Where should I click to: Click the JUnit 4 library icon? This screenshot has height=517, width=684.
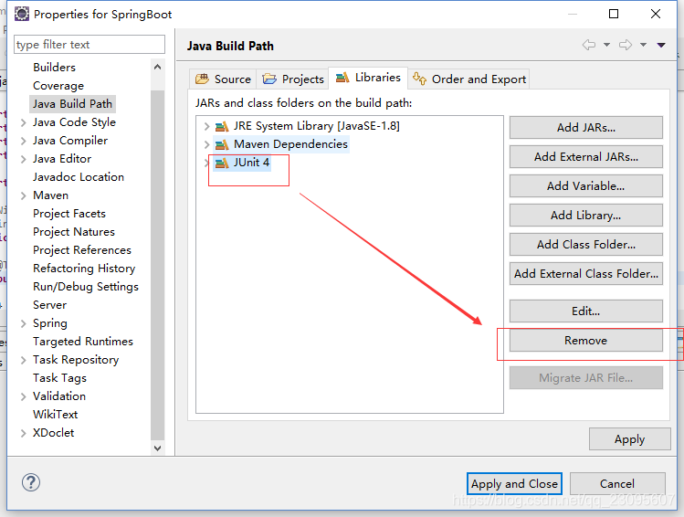(222, 163)
